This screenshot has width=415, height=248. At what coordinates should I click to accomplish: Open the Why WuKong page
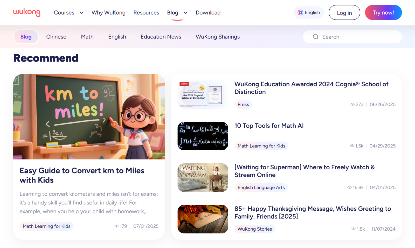click(x=108, y=12)
